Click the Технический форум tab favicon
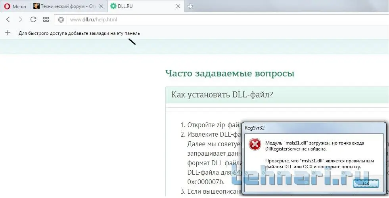 coord(36,6)
